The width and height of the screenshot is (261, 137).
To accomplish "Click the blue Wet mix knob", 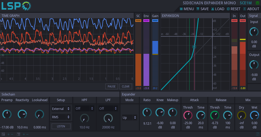I will (x=254, y=115).
